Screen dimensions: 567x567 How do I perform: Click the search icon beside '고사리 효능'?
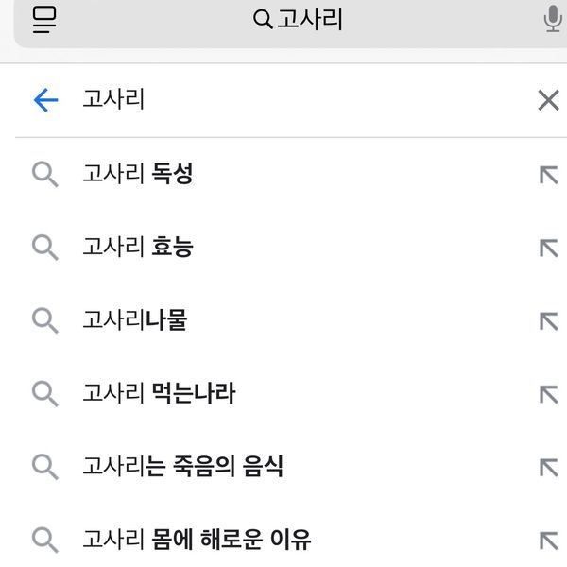(x=45, y=248)
